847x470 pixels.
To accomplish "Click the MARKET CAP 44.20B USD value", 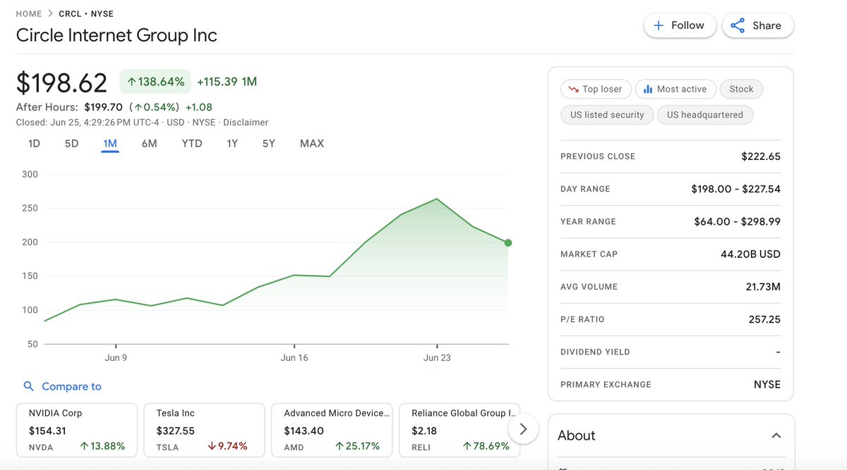I will 750,254.
